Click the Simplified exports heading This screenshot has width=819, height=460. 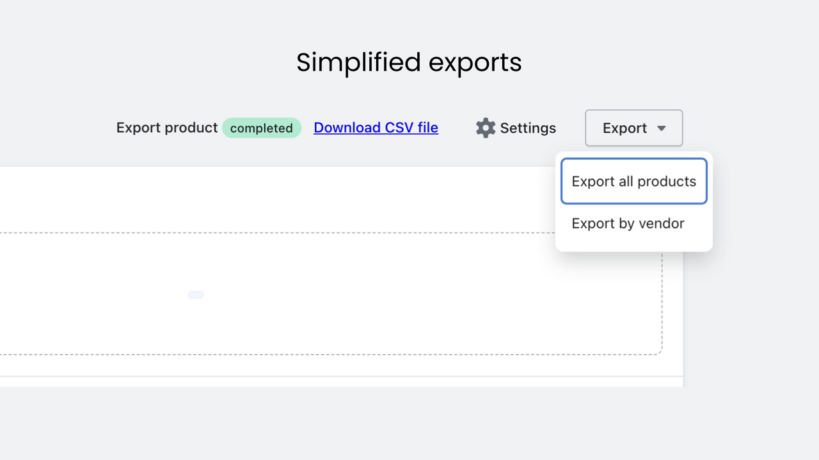(409, 62)
